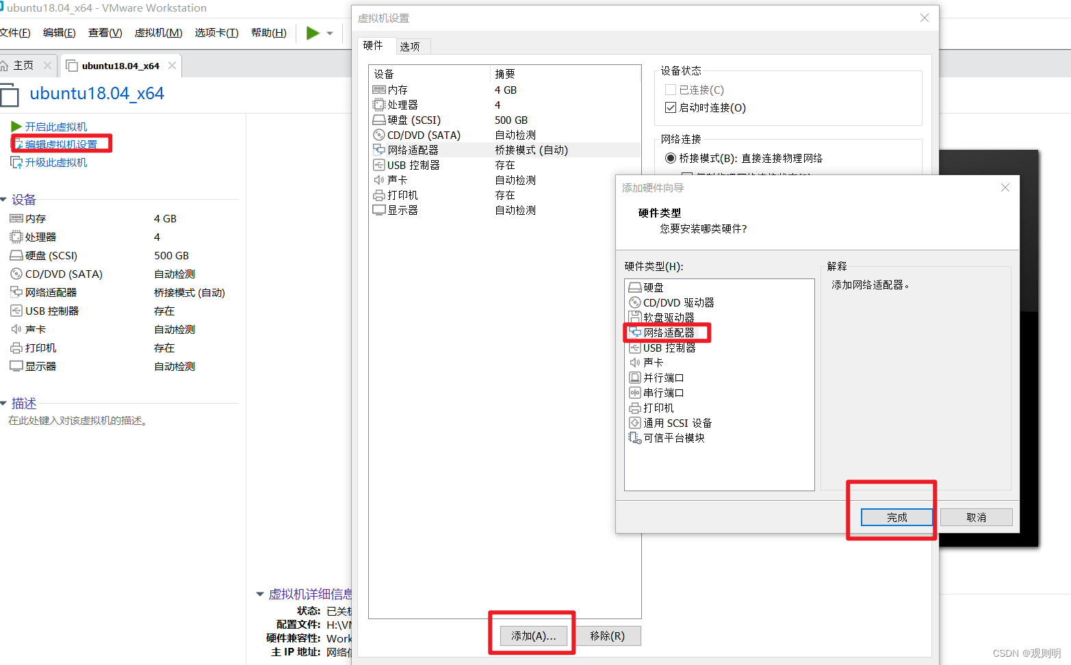Select 显示器 in settings hardware list

(505, 210)
